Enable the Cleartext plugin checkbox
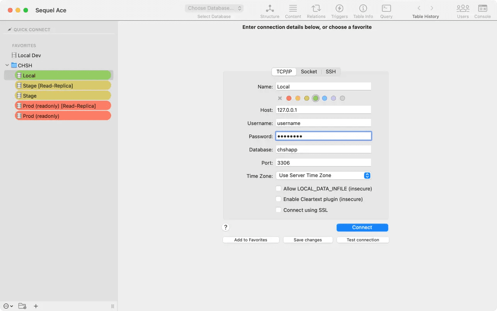 (278, 199)
